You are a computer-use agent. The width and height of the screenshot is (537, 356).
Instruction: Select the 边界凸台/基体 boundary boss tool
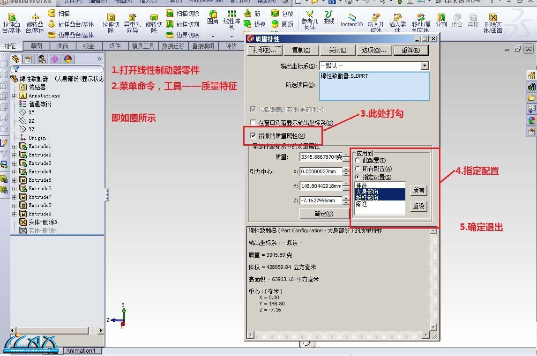[71, 35]
